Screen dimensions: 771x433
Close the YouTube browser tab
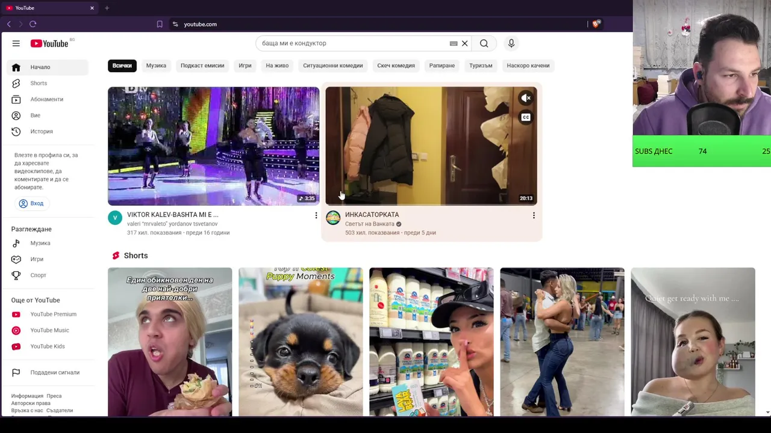pos(92,8)
